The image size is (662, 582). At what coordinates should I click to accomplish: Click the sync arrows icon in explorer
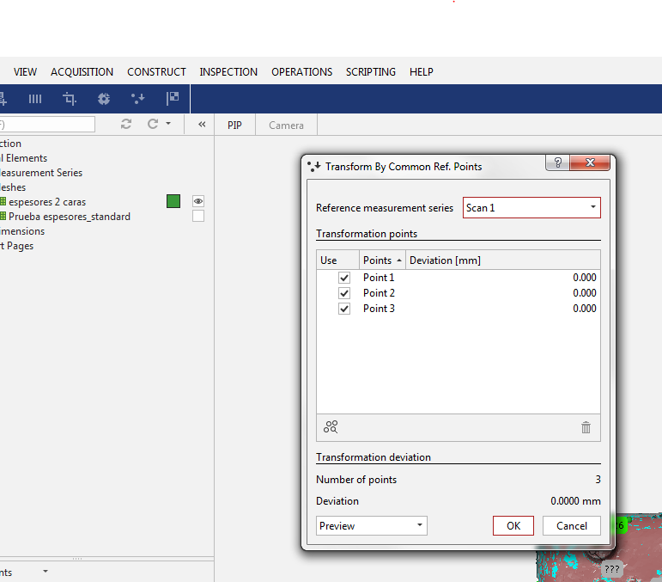tap(126, 124)
